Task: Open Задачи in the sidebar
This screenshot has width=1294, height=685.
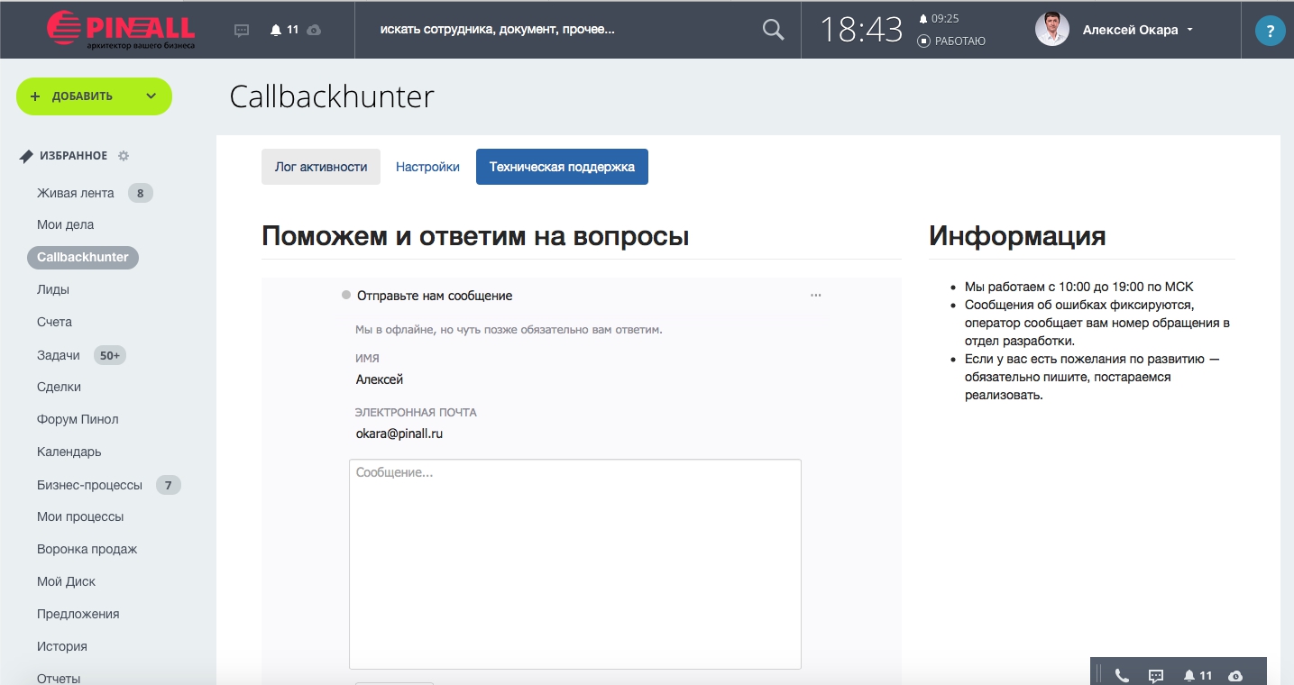Action: pos(59,355)
